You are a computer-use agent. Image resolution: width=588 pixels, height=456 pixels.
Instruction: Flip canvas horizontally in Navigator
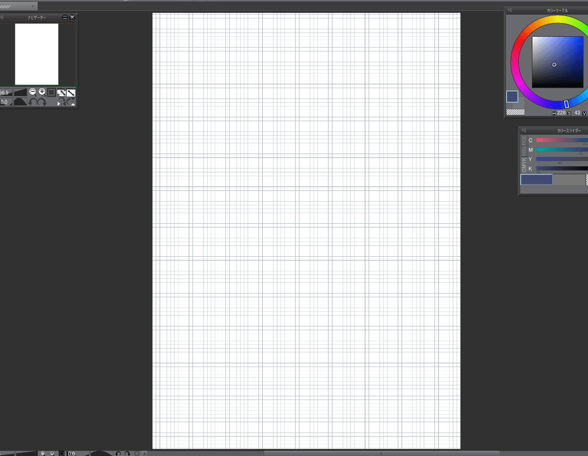pyautogui.click(x=62, y=102)
